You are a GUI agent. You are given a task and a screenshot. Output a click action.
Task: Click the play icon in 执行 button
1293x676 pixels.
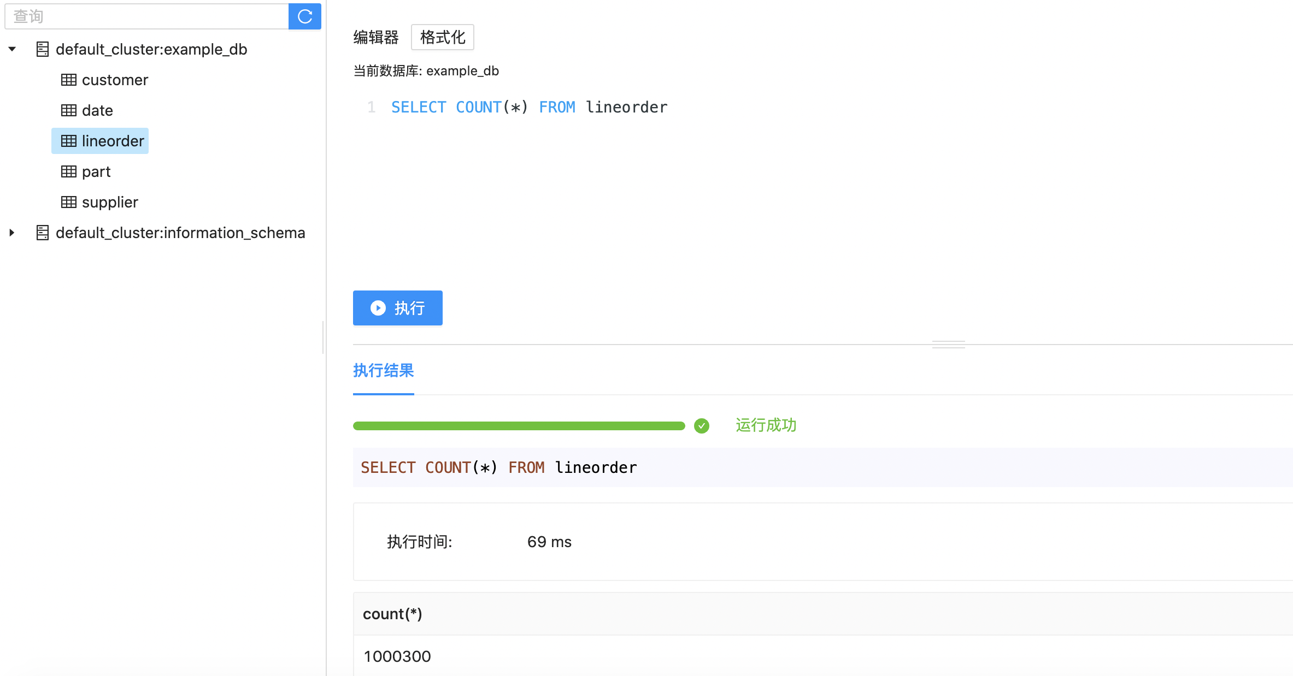pos(378,308)
